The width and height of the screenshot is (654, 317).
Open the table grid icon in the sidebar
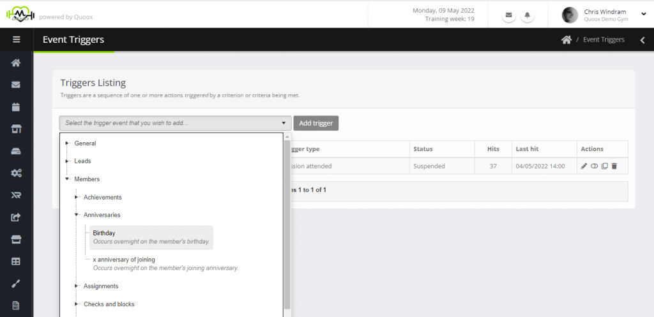[16, 262]
